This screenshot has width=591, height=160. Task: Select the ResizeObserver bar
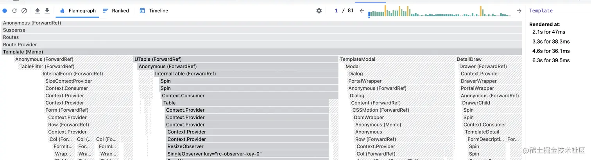tap(247, 146)
